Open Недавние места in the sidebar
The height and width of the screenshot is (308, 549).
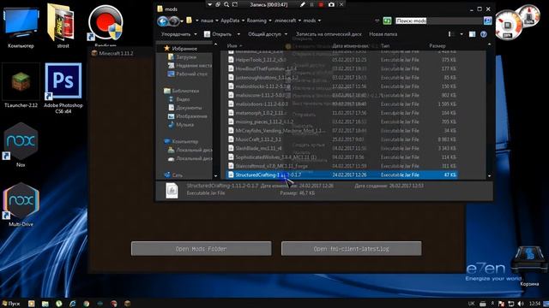pyautogui.click(x=194, y=66)
